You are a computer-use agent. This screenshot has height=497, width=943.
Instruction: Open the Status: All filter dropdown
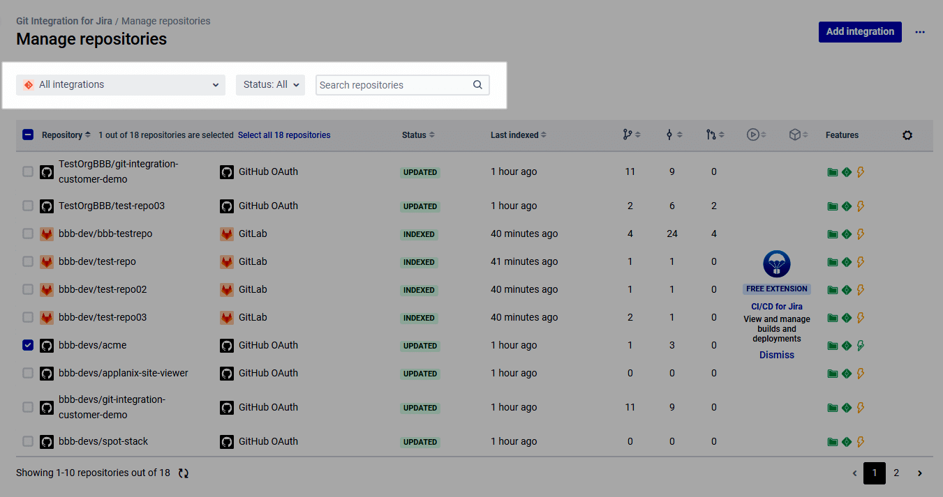pos(270,85)
